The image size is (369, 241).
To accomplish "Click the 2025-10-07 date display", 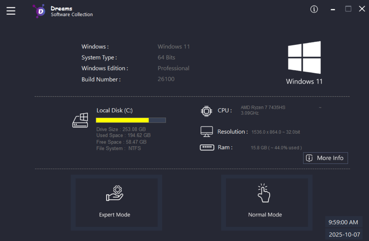I will pyautogui.click(x=344, y=234).
